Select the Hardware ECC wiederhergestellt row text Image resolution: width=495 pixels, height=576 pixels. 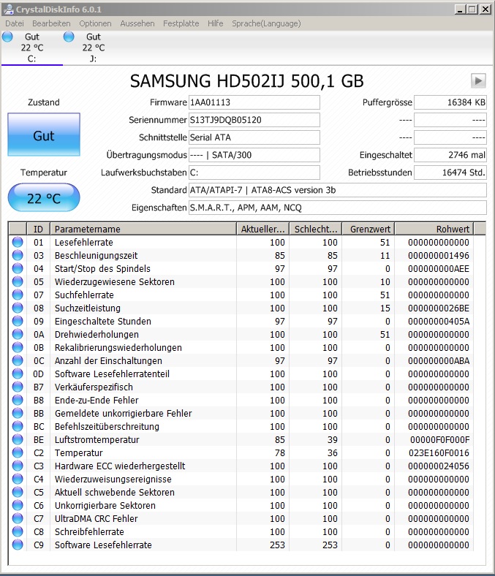click(120, 466)
